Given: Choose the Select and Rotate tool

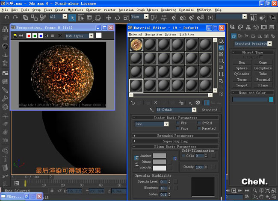Looking at the screenshot, I should pyautogui.click(x=117, y=18).
